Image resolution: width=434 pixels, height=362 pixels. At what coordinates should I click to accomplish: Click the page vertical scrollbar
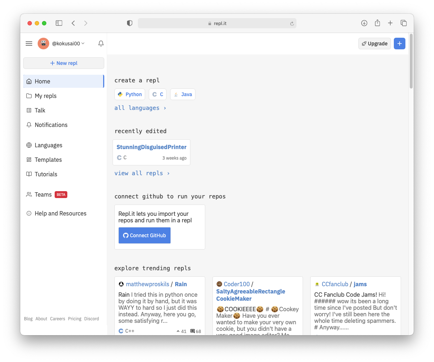(411, 61)
